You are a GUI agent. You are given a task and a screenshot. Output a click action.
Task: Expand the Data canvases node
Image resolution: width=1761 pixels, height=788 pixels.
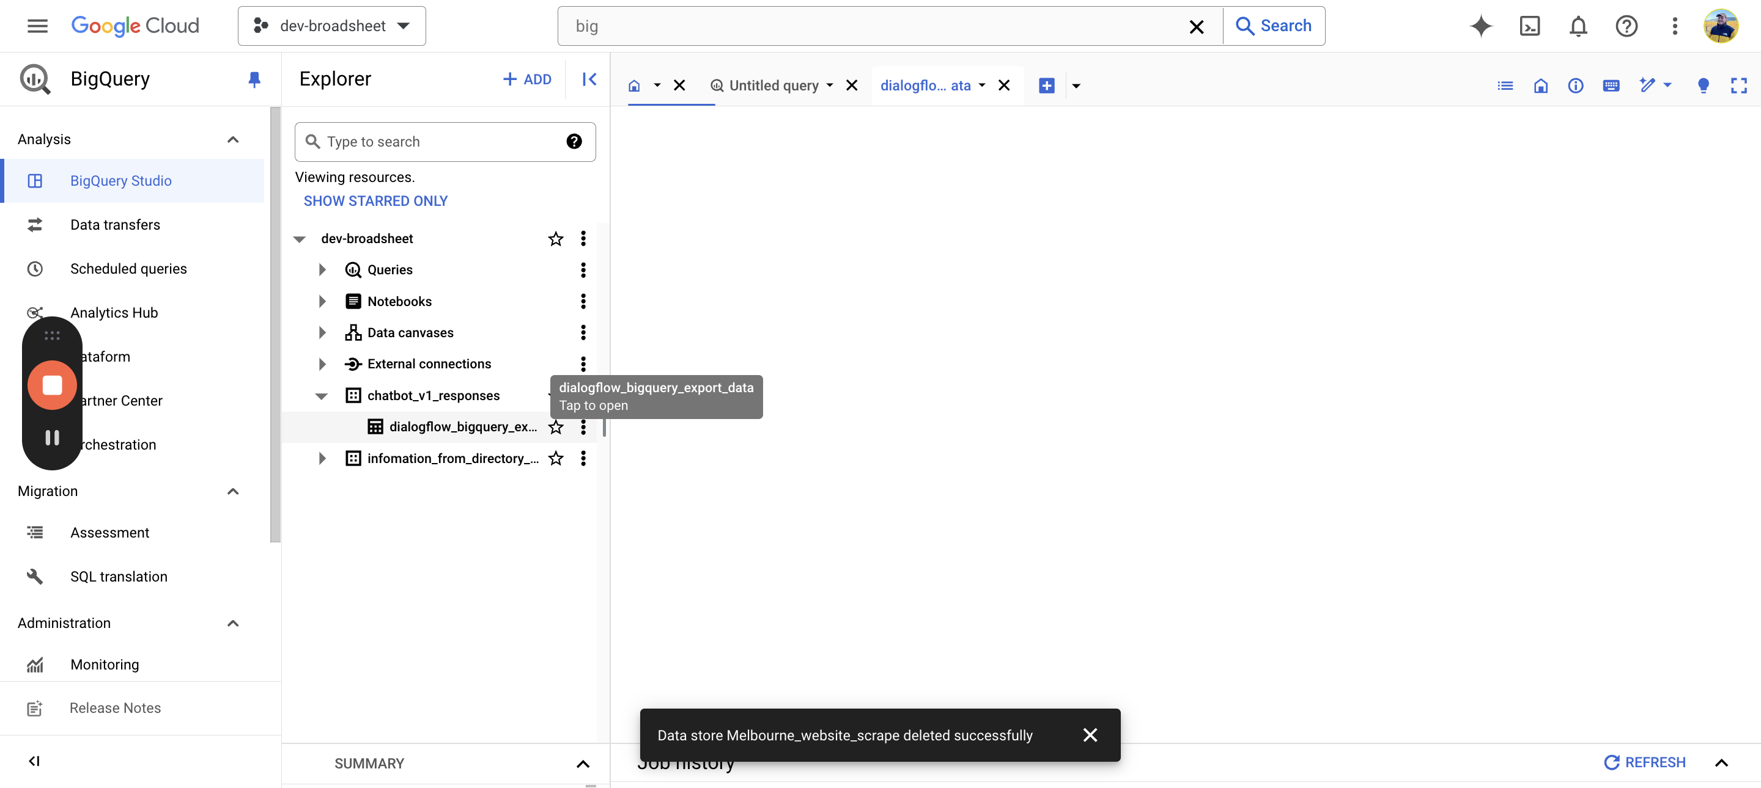(x=323, y=332)
